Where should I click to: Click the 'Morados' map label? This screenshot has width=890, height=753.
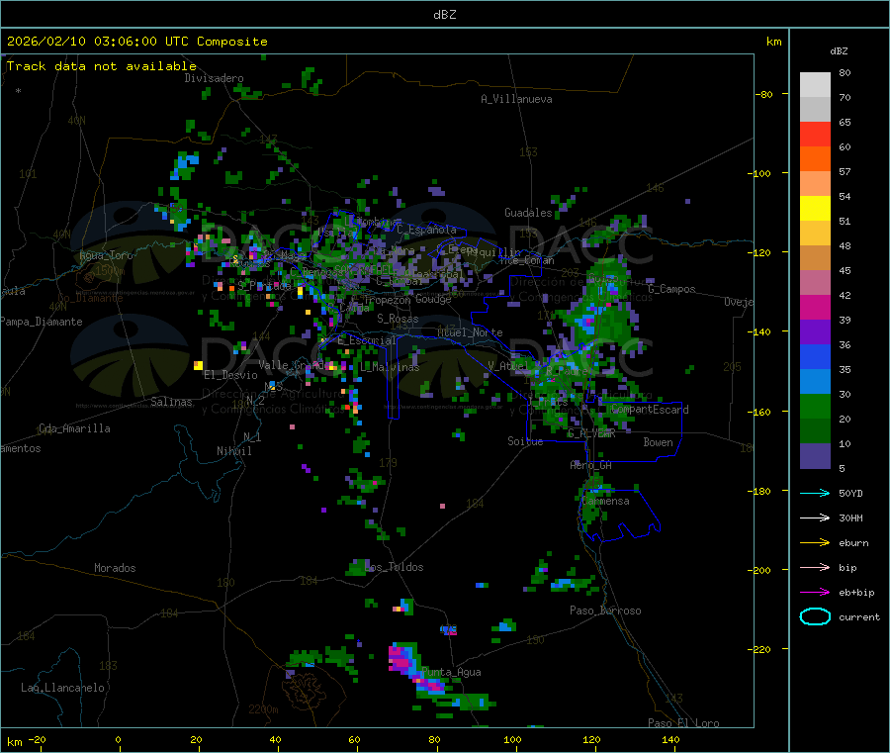pyautogui.click(x=115, y=568)
